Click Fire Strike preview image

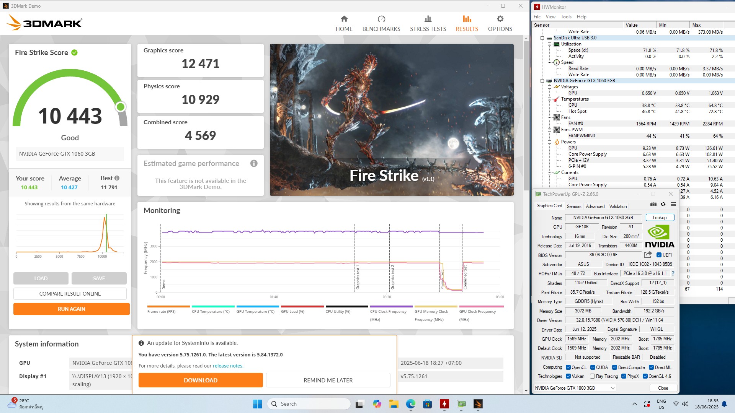(x=392, y=120)
